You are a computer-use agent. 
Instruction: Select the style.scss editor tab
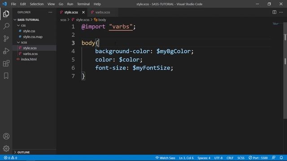[71, 12]
